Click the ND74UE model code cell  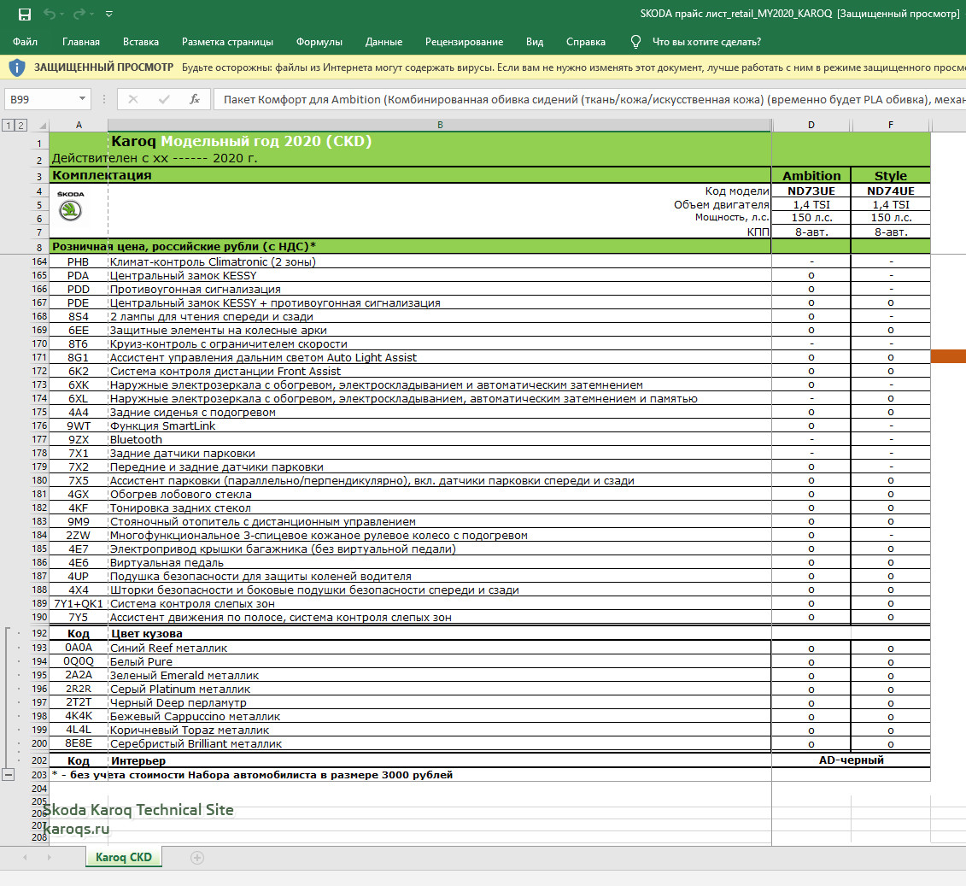891,191
